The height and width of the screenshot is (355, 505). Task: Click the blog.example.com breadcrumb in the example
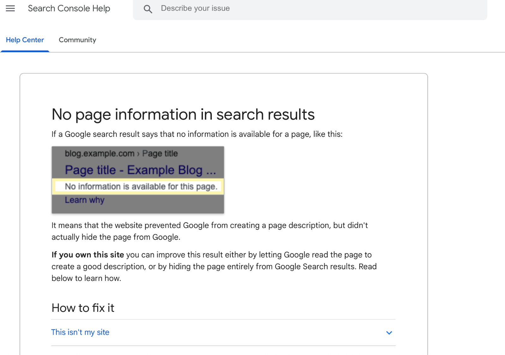99,154
